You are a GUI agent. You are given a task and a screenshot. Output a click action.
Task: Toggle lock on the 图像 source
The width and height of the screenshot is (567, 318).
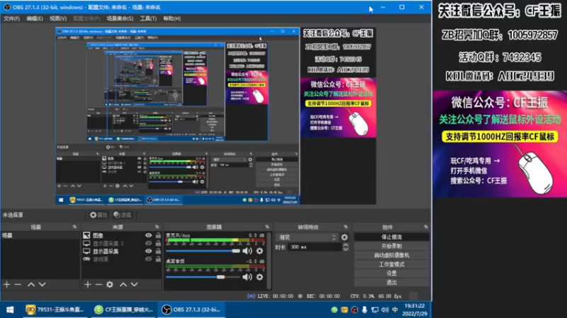tap(158, 235)
